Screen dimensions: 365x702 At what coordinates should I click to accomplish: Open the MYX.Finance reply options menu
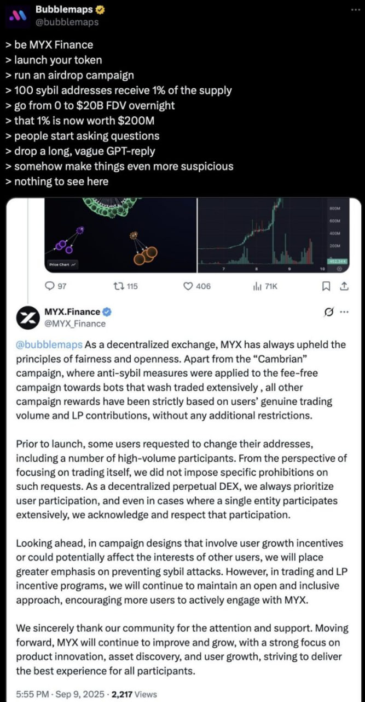click(x=344, y=310)
